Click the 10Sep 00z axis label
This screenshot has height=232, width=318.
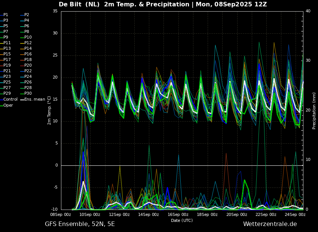click(x=90, y=214)
